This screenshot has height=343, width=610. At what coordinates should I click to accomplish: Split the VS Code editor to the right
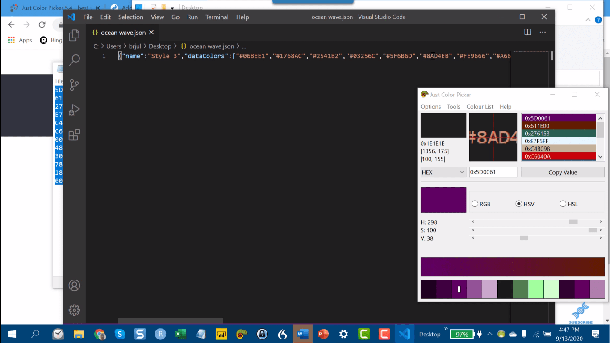[527, 32]
